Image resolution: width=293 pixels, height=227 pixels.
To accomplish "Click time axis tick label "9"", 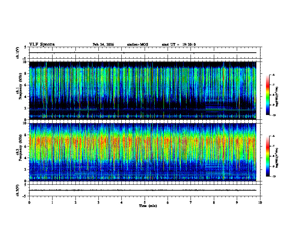I will (x=237, y=203).
